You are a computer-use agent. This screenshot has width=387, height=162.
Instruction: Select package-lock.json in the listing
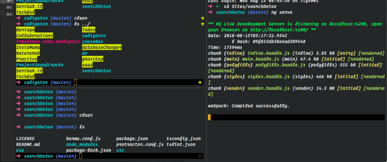tap(89, 150)
